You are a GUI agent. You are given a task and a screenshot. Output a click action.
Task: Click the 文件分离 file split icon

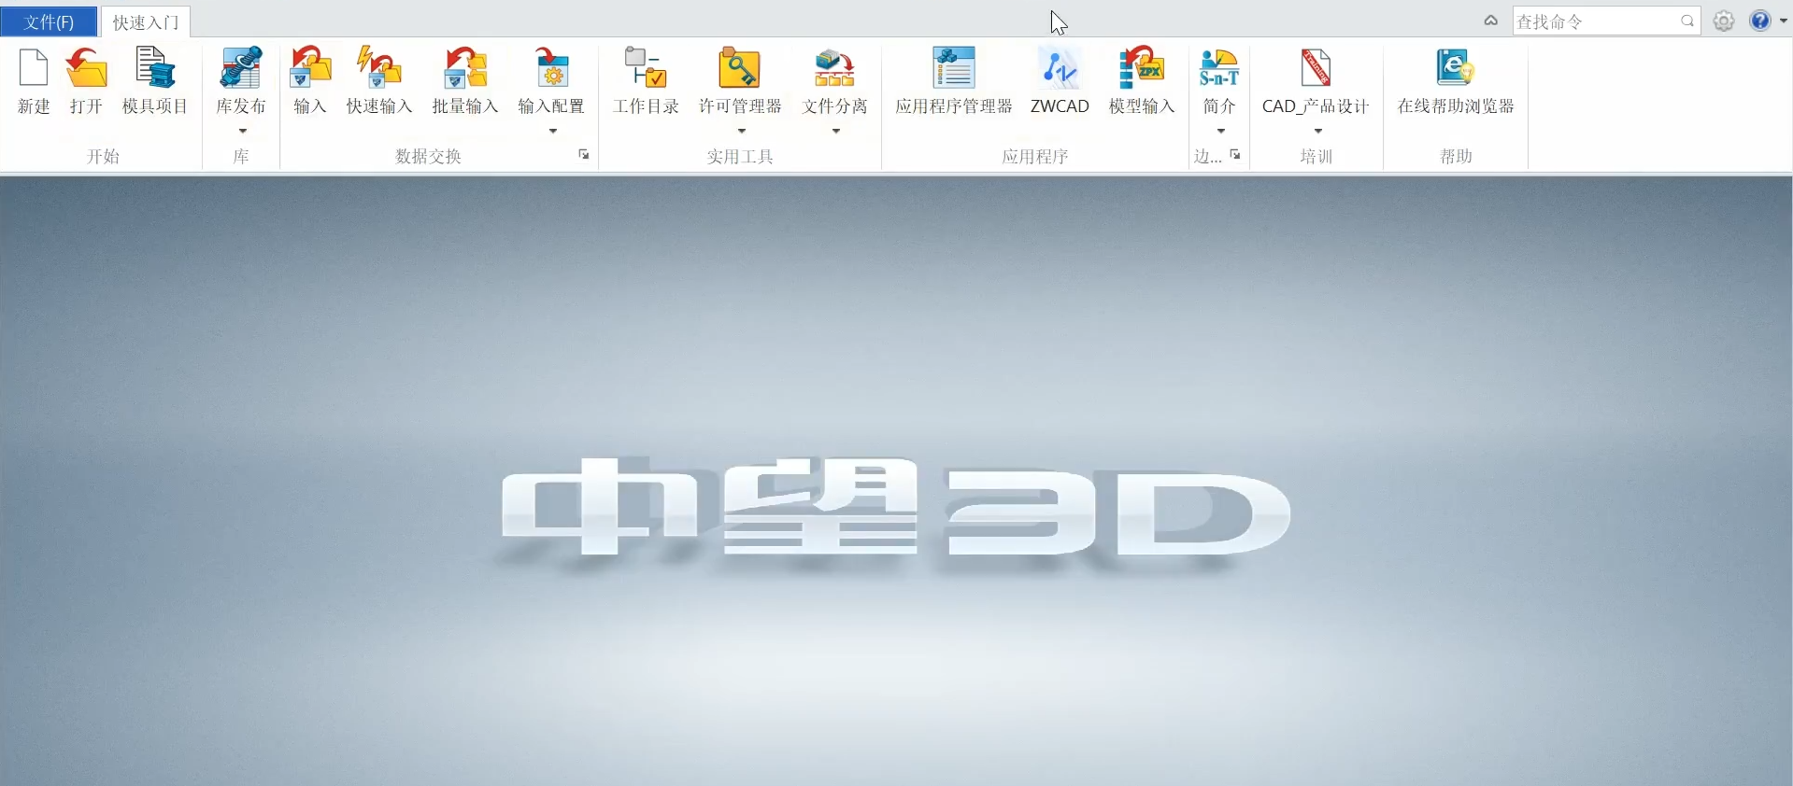click(834, 69)
